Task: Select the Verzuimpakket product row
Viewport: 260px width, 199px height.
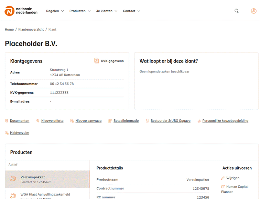Action: click(x=47, y=179)
